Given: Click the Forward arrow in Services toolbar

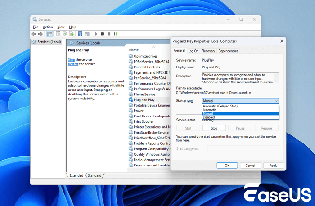Looking at the screenshot, I should pos(40,34).
